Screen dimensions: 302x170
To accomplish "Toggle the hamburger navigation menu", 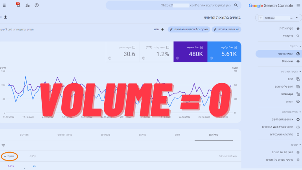I will [x=298, y=5].
